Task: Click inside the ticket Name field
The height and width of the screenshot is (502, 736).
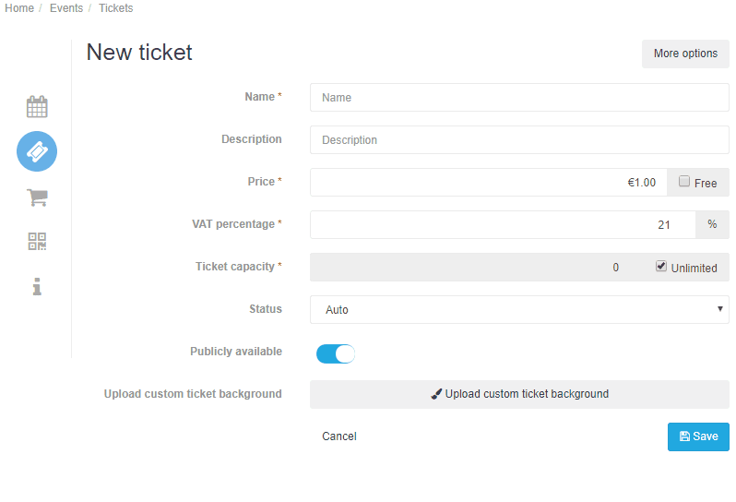Action: 519,97
